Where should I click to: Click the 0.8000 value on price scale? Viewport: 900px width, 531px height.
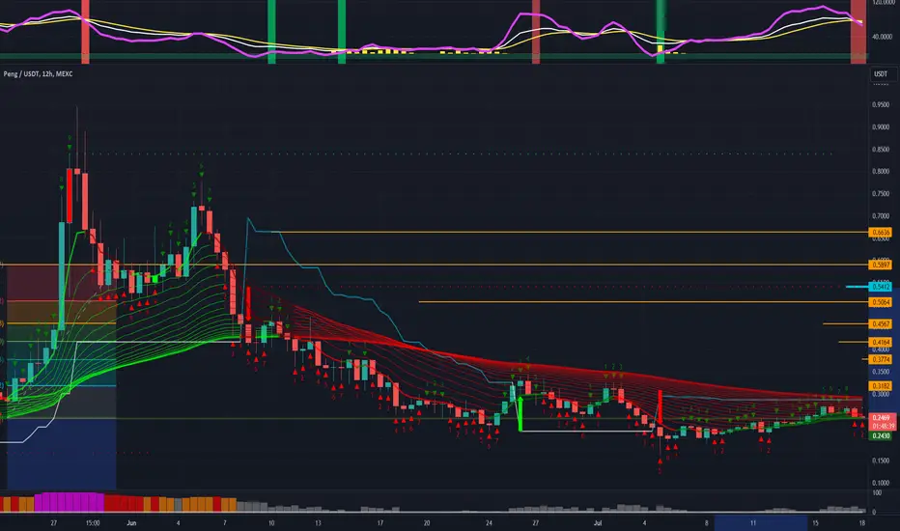881,172
